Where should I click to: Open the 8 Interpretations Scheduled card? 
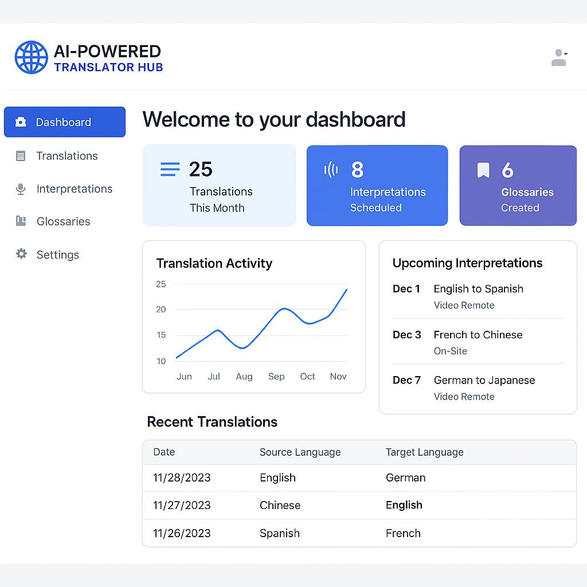[x=377, y=185]
